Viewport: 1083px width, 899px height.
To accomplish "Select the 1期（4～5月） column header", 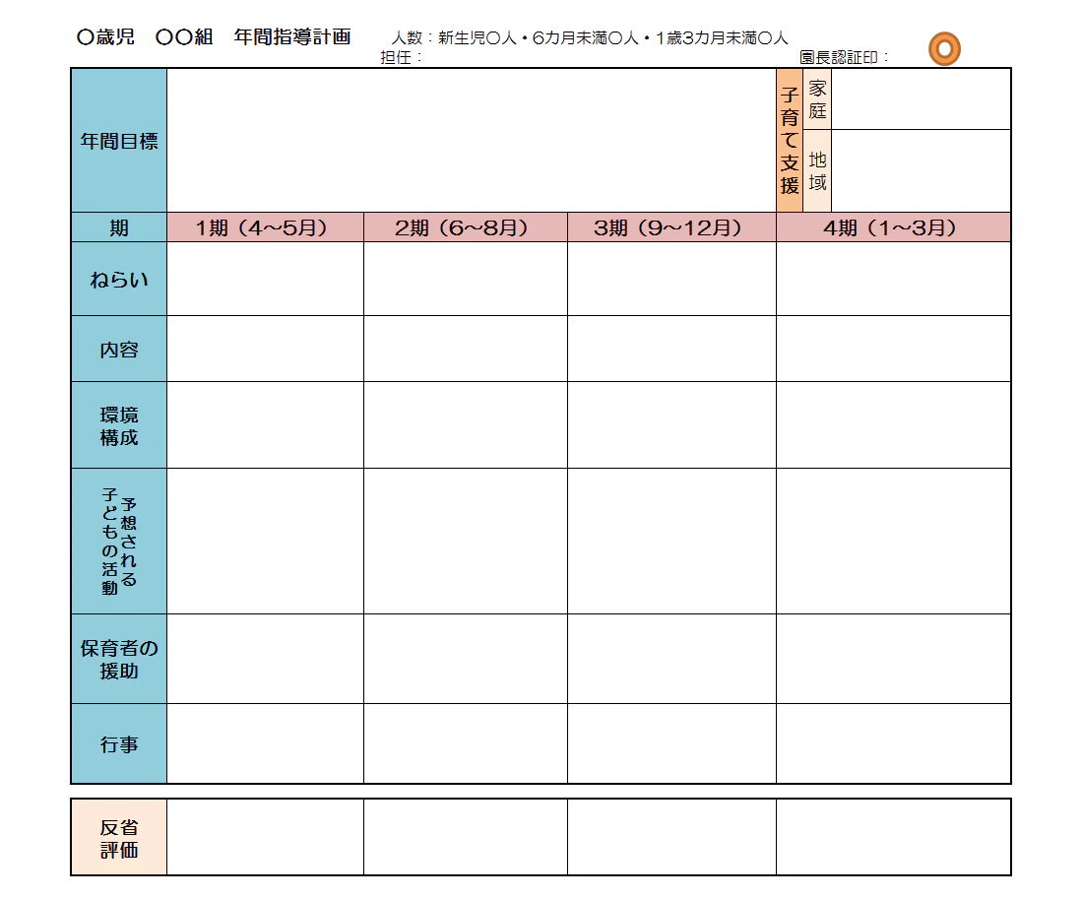I will click(x=265, y=227).
